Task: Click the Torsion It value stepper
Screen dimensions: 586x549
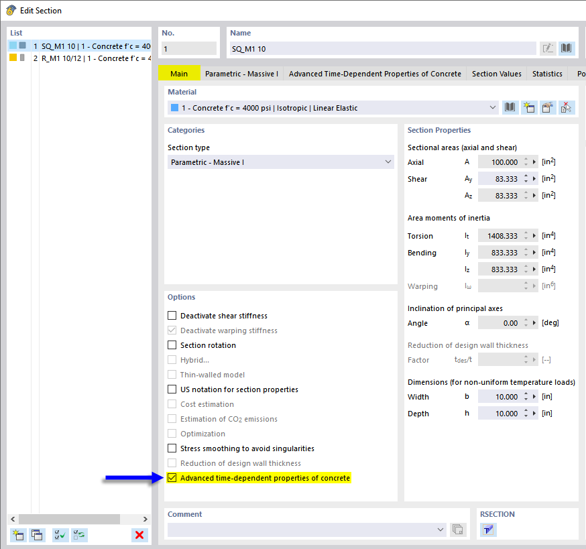Action: [526, 236]
